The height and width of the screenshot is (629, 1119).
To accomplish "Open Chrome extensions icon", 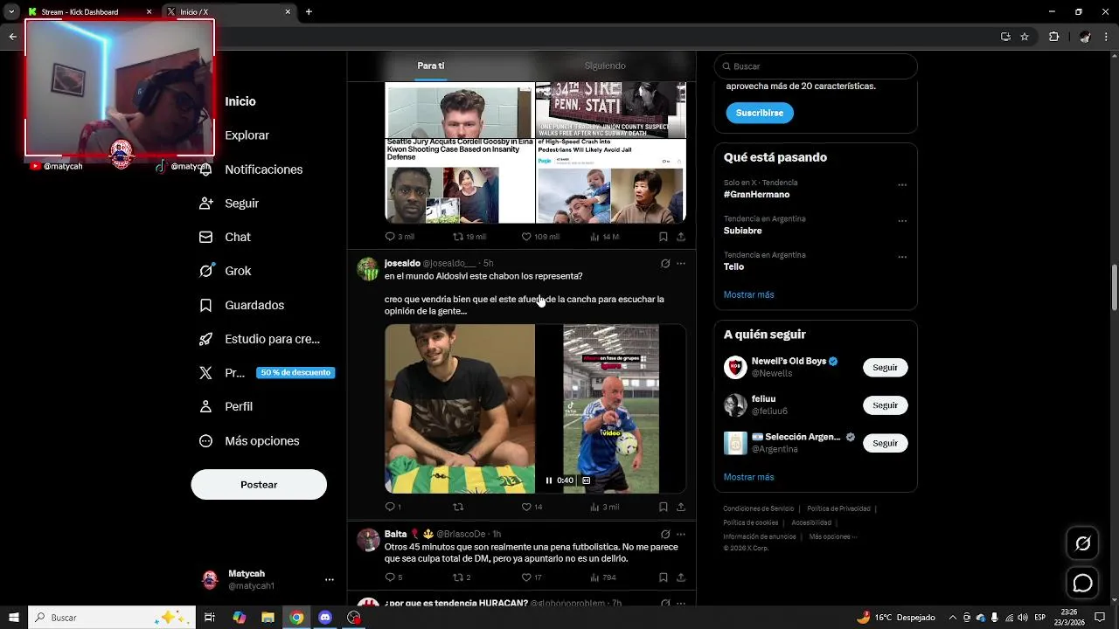I will [x=1053, y=37].
